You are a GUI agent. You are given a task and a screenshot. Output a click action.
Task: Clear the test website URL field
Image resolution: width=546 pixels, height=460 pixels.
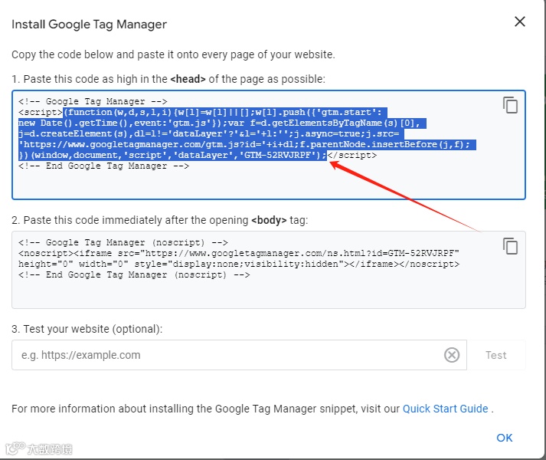[x=452, y=355]
